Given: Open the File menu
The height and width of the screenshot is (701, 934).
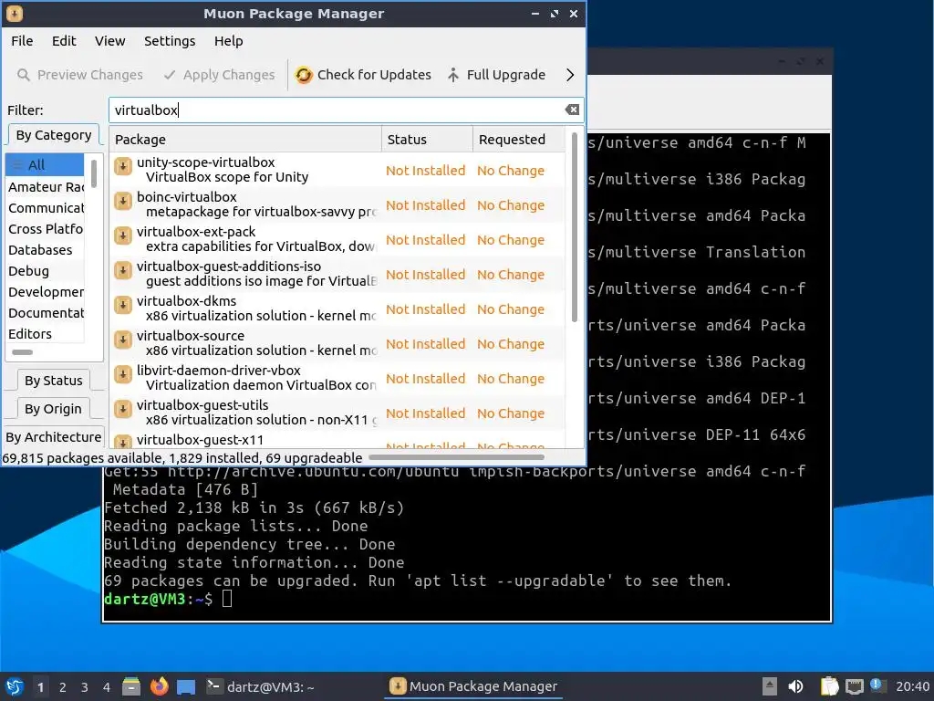Looking at the screenshot, I should [22, 41].
